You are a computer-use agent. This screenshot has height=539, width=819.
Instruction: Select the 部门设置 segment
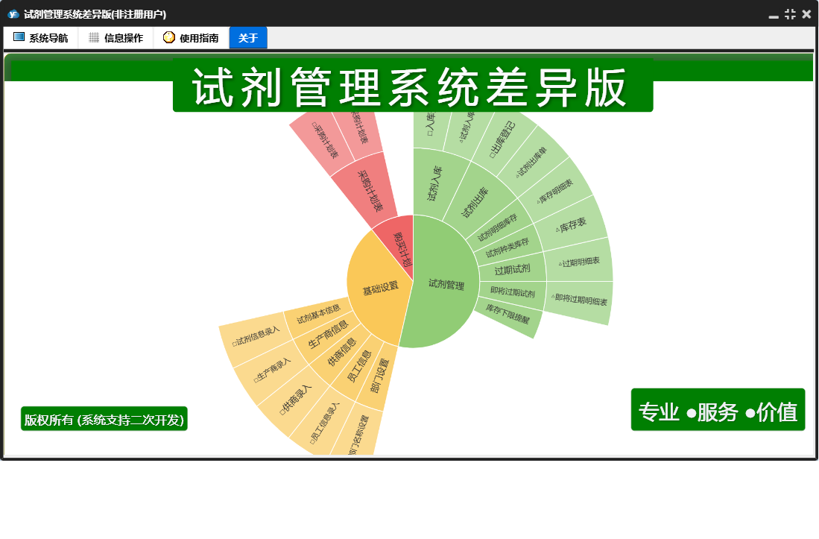(380, 375)
